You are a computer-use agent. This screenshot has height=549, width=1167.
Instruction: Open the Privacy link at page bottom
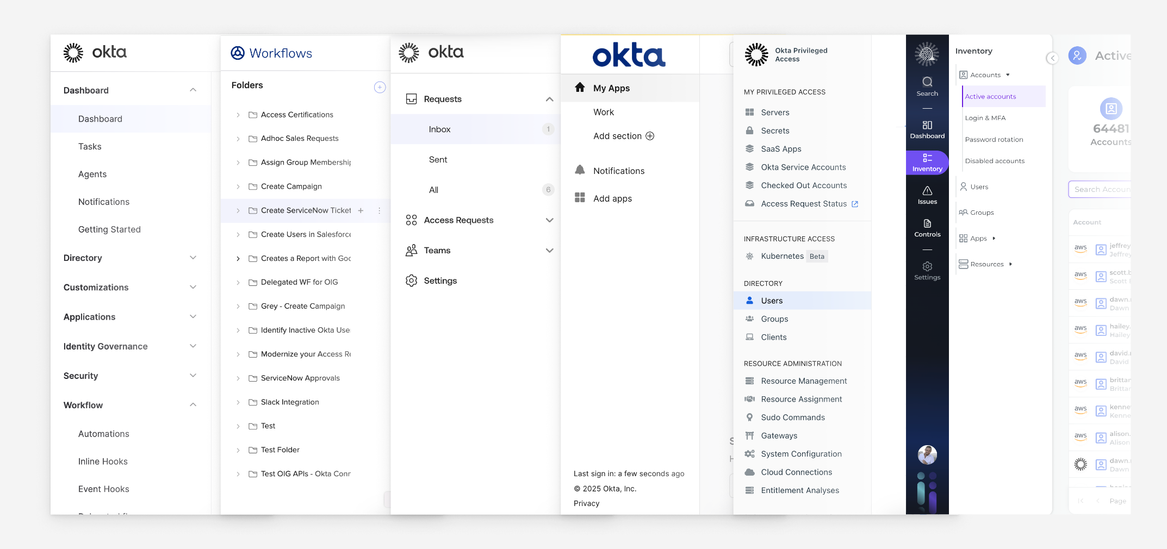point(586,503)
